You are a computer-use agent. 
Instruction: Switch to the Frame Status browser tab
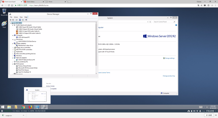pyautogui.click(x=33, y=2)
